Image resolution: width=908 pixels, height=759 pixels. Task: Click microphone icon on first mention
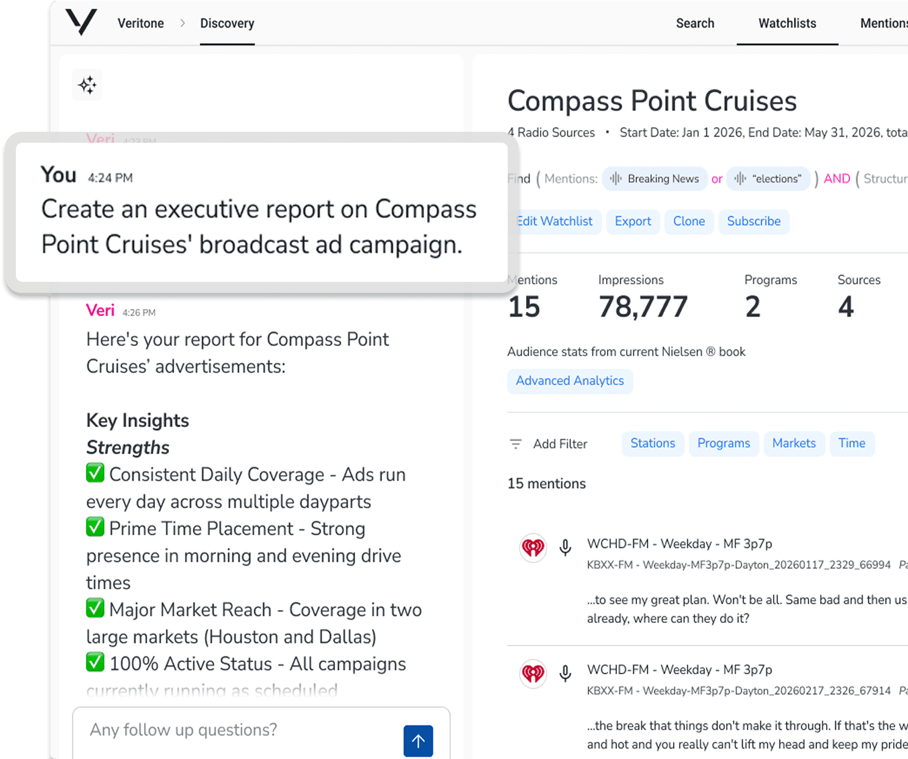click(x=566, y=548)
